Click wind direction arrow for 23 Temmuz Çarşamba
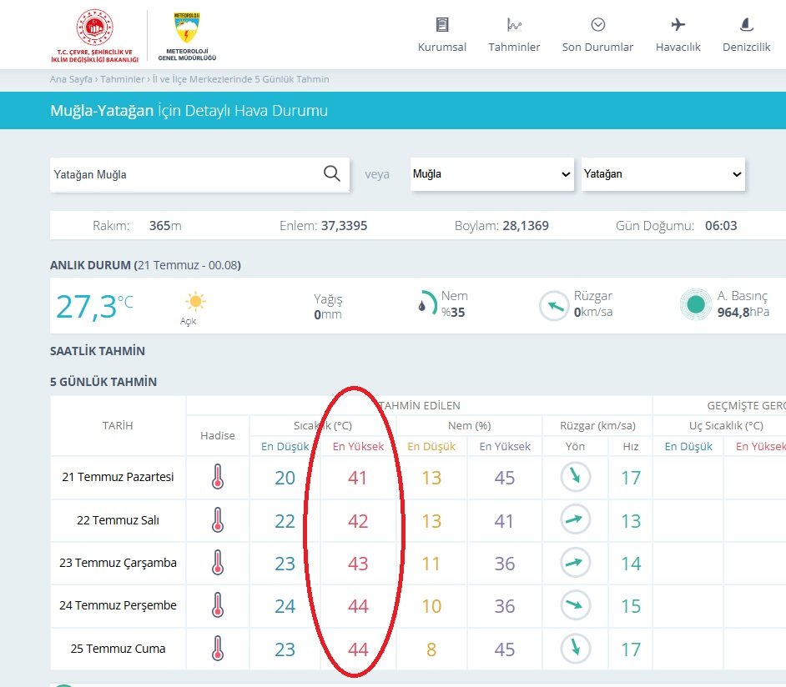 click(x=575, y=563)
